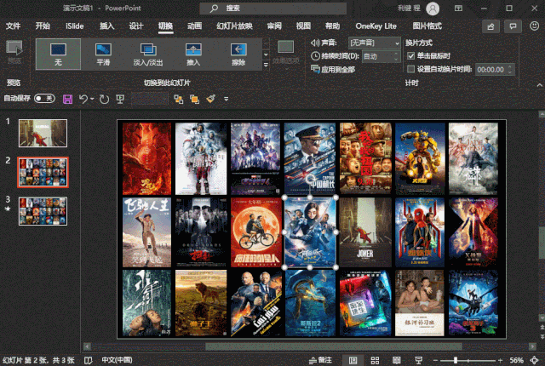Select slide 3 thumbnail

point(43,211)
